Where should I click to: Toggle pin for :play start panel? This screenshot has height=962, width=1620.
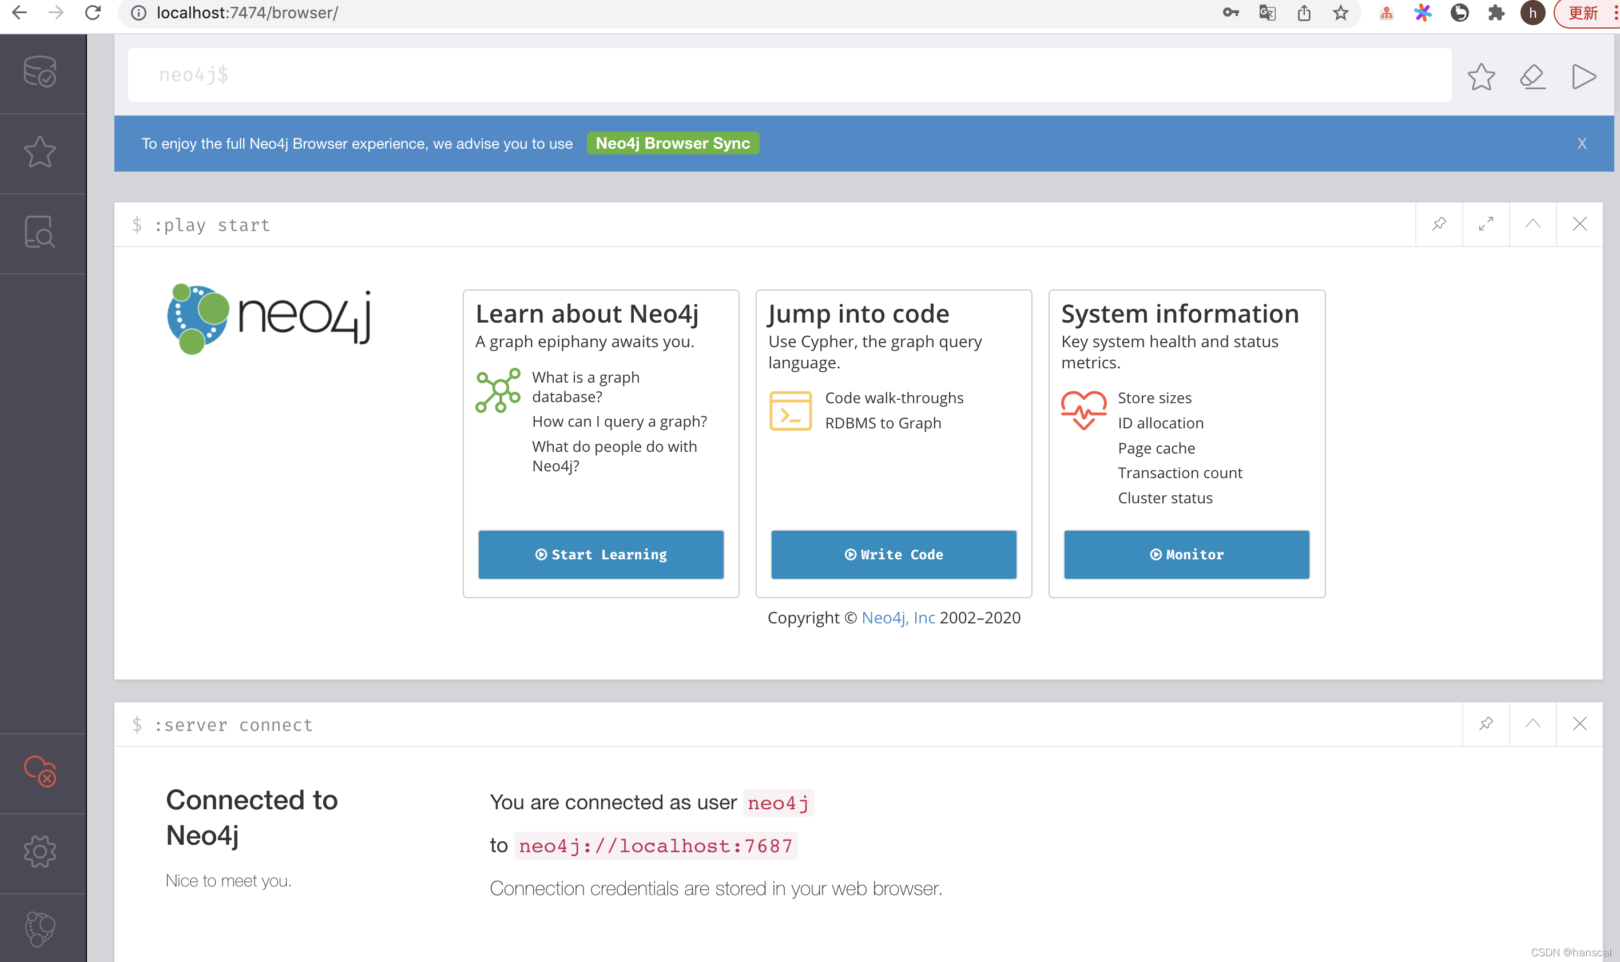click(1439, 224)
